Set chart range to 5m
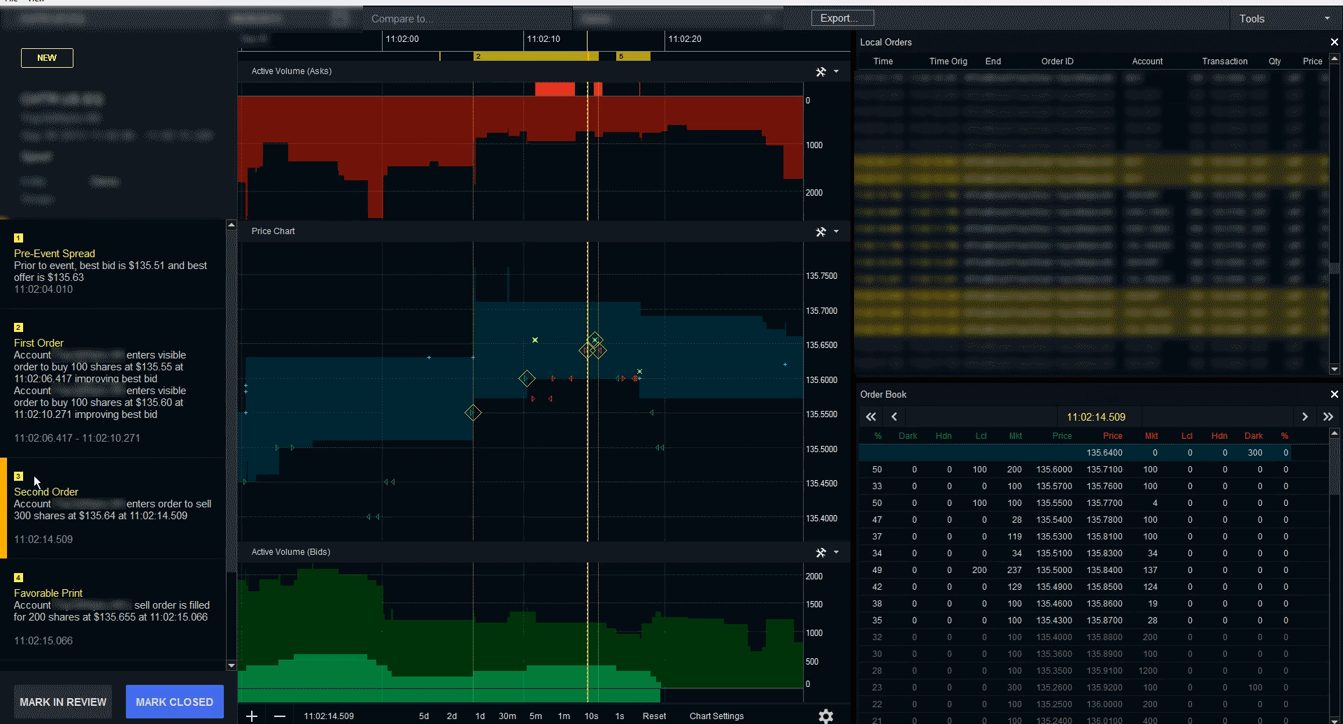1343x724 pixels. [x=536, y=716]
